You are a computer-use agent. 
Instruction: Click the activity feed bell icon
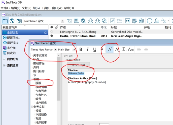tap(164, 21)
